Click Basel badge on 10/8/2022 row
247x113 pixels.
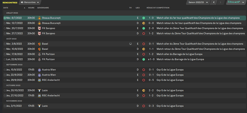click(x=40, y=49)
